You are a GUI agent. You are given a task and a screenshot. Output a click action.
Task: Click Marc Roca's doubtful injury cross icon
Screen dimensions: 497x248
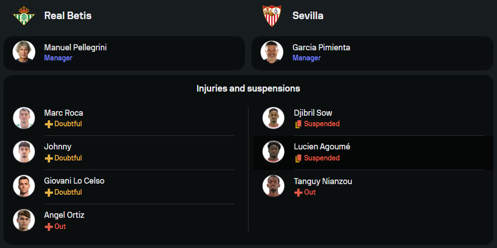(x=48, y=124)
